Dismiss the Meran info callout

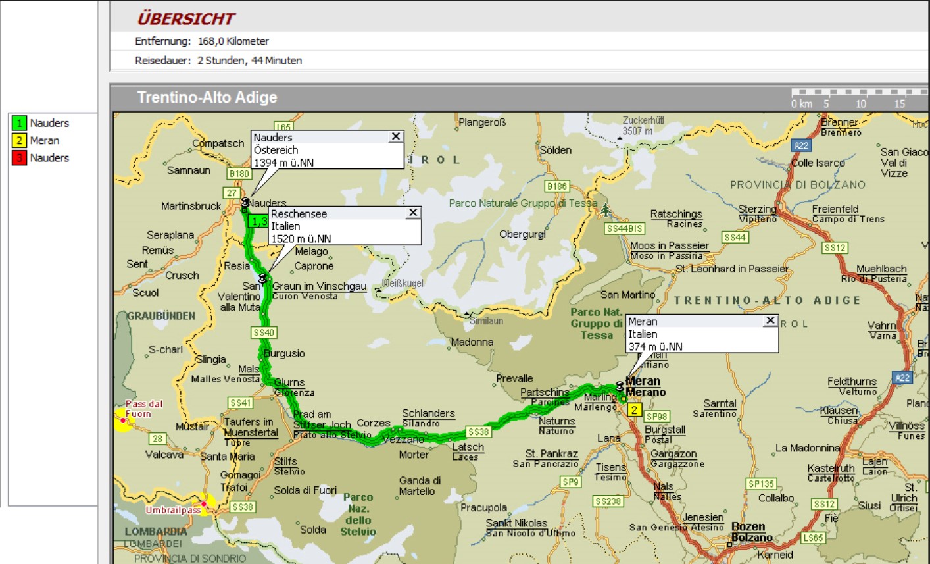pos(770,320)
